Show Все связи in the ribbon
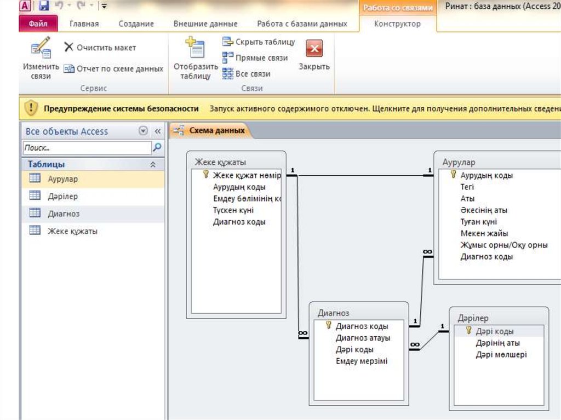Viewport: 561px width, 420px height. [x=247, y=73]
